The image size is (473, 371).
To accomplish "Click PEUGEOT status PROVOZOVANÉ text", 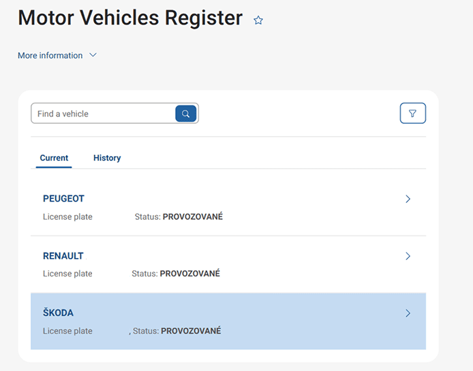I will (x=192, y=217).
